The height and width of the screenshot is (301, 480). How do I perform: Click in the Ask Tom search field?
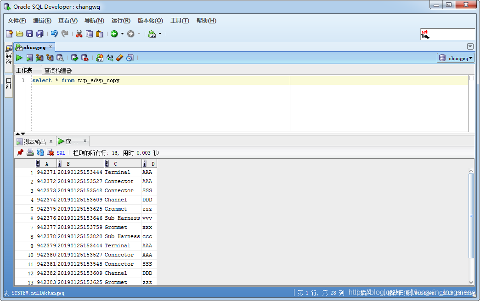coord(447,34)
